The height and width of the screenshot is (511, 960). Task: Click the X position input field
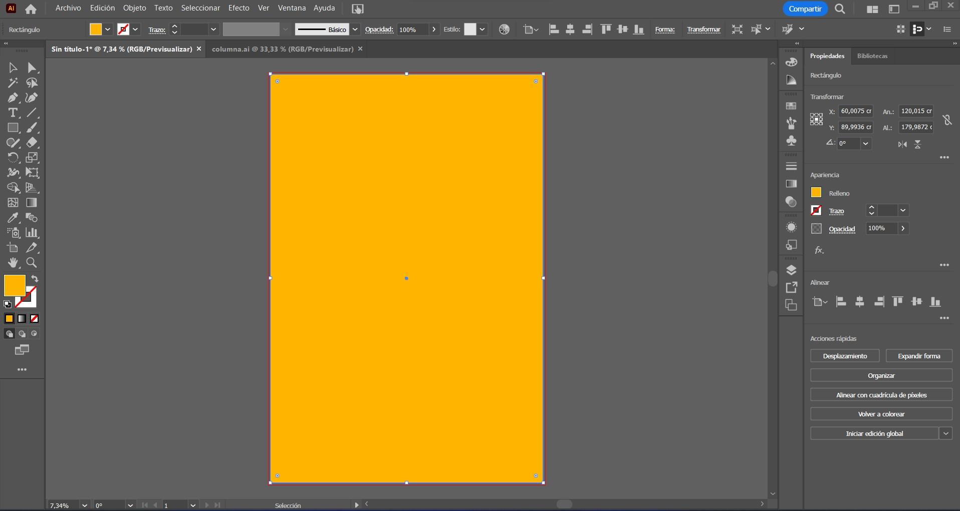pos(856,111)
